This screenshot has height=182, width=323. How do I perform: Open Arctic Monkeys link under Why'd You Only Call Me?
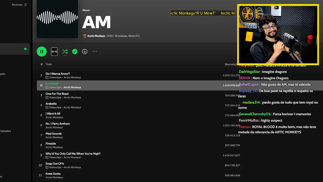click(x=72, y=157)
